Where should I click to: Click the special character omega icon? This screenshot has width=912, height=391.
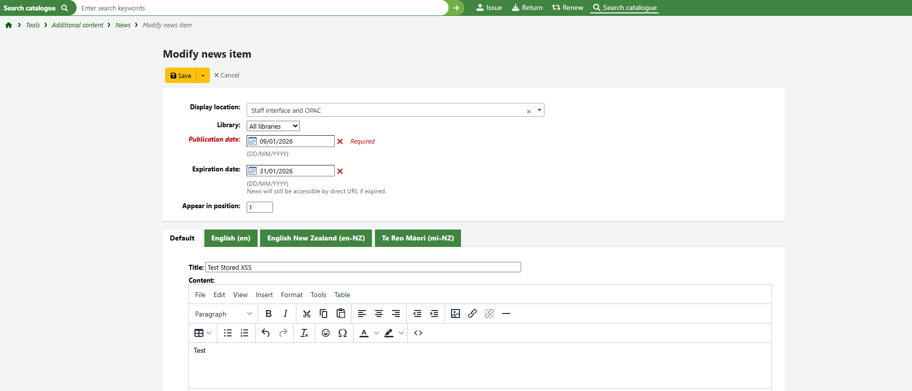point(343,333)
